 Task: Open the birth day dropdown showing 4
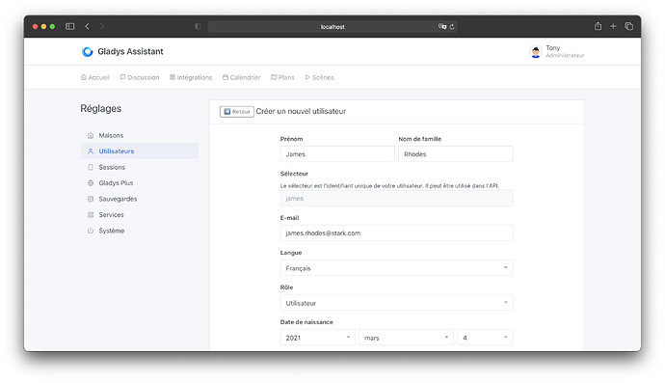coord(485,338)
